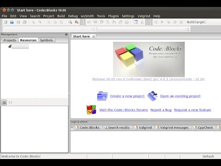Click the New file toolbar icon

pyautogui.click(x=6, y=22)
